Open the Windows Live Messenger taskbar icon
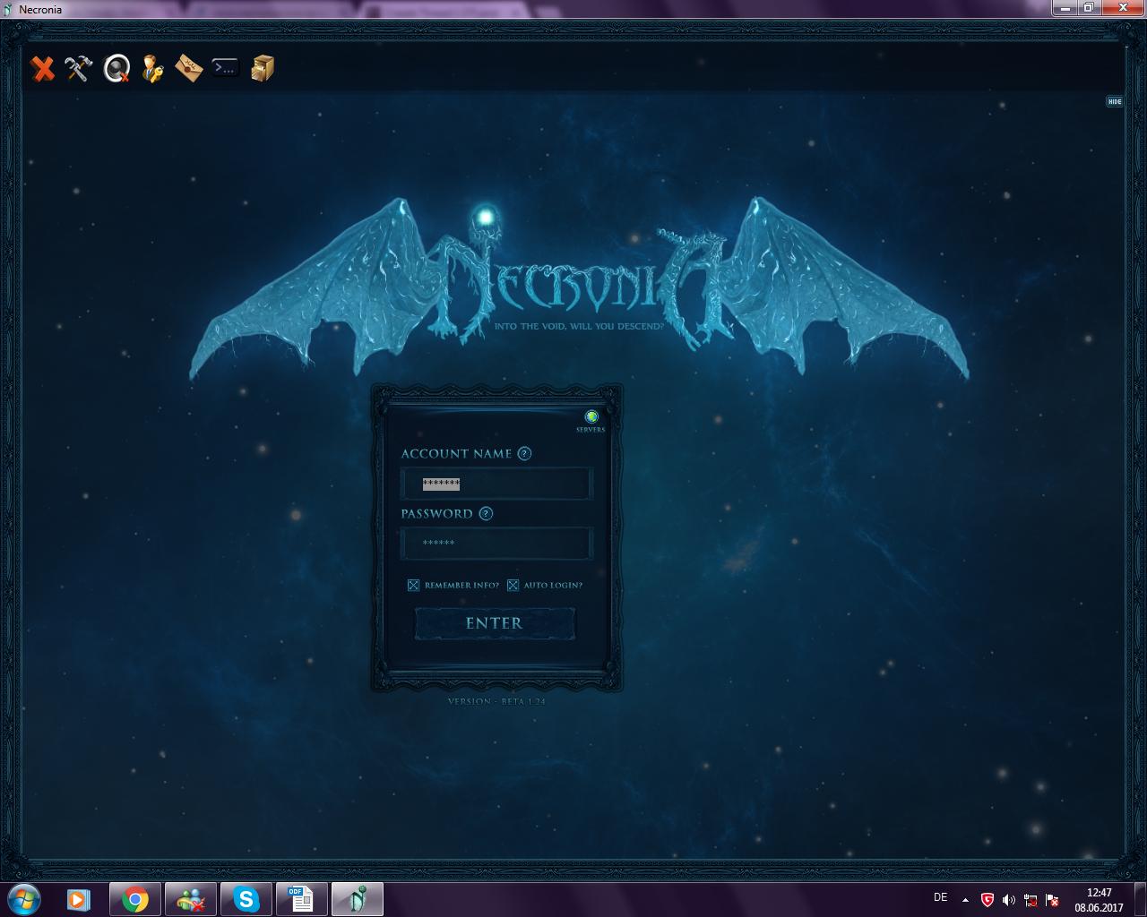This screenshot has height=917, width=1147. 191,898
